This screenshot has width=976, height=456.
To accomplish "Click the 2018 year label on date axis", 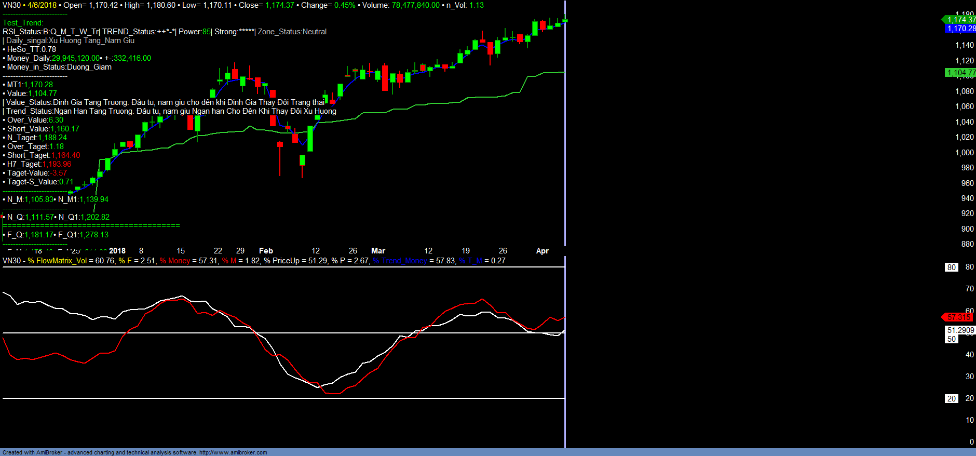I will [117, 251].
